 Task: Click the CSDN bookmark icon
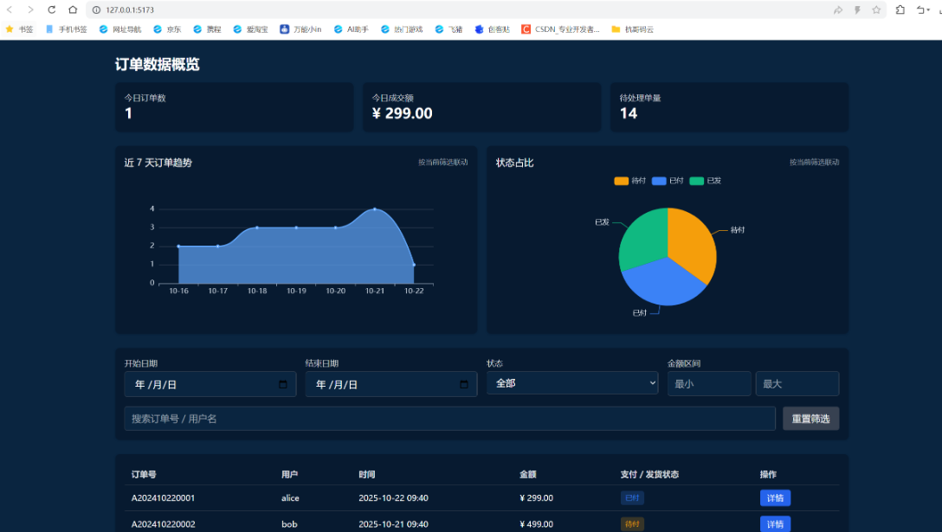(526, 29)
